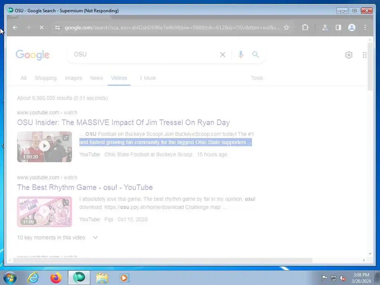Expand preview icon on Tressel thumbnail

tap(65, 138)
